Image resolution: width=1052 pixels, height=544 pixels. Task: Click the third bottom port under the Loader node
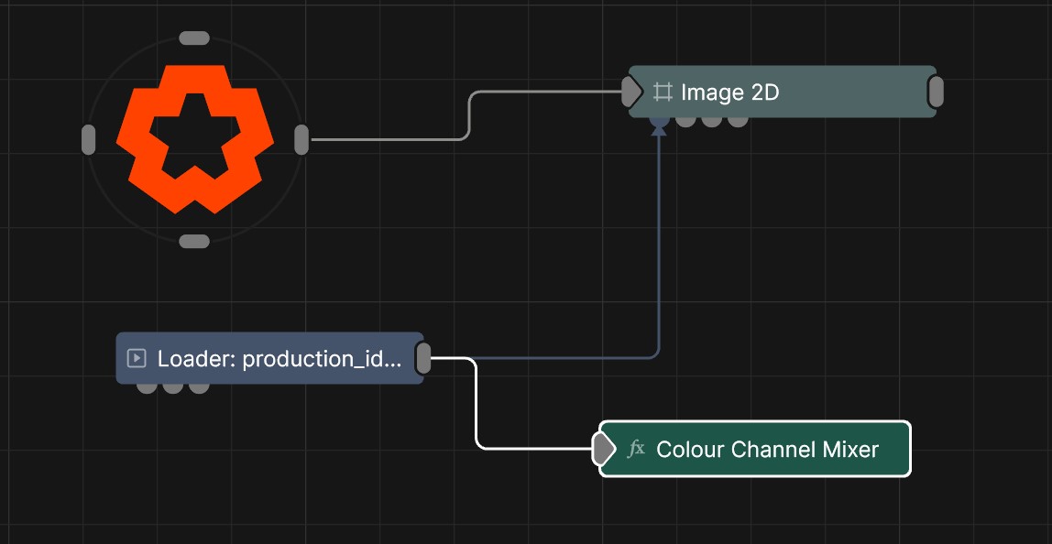coord(199,387)
